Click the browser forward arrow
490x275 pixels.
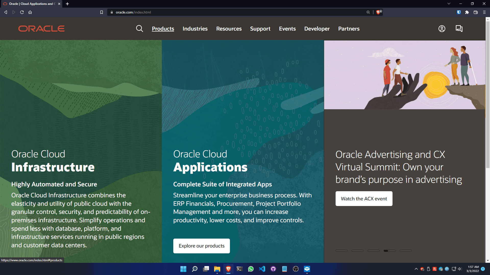pyautogui.click(x=14, y=12)
